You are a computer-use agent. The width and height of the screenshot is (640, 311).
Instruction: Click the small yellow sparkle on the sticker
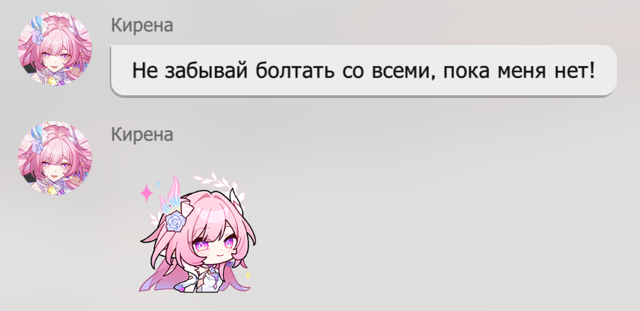[247, 275]
